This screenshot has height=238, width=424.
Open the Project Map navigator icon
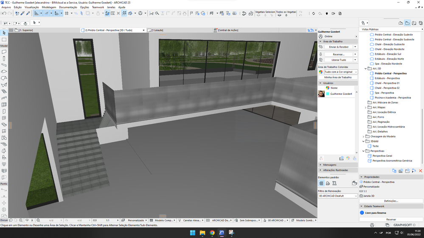[x=401, y=23]
